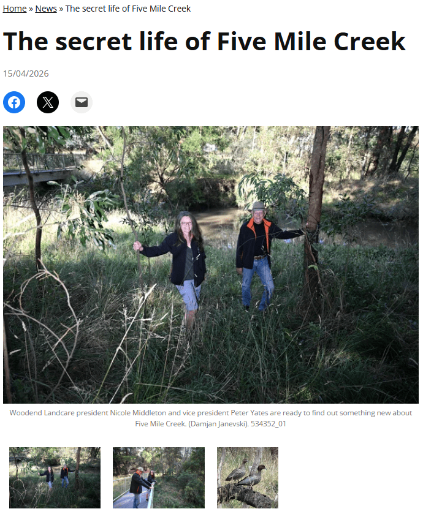Select first thumbnail of two people in grass

[x=55, y=477]
